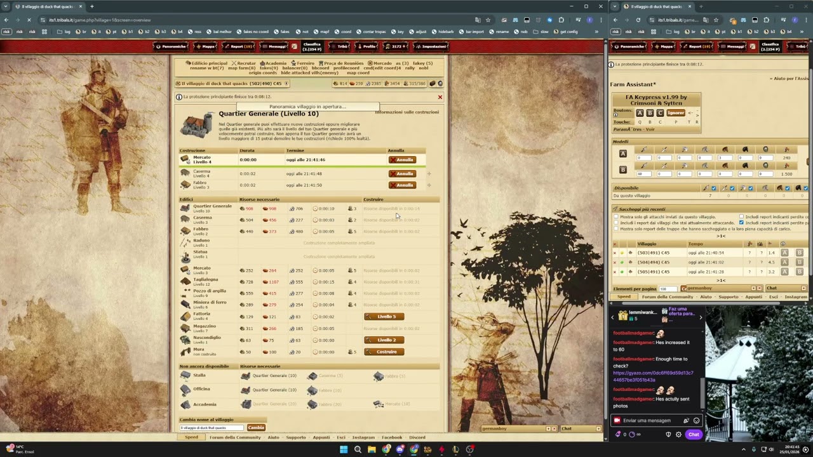Click Costruire button for Mura
The height and width of the screenshot is (457, 813).
[x=384, y=352]
